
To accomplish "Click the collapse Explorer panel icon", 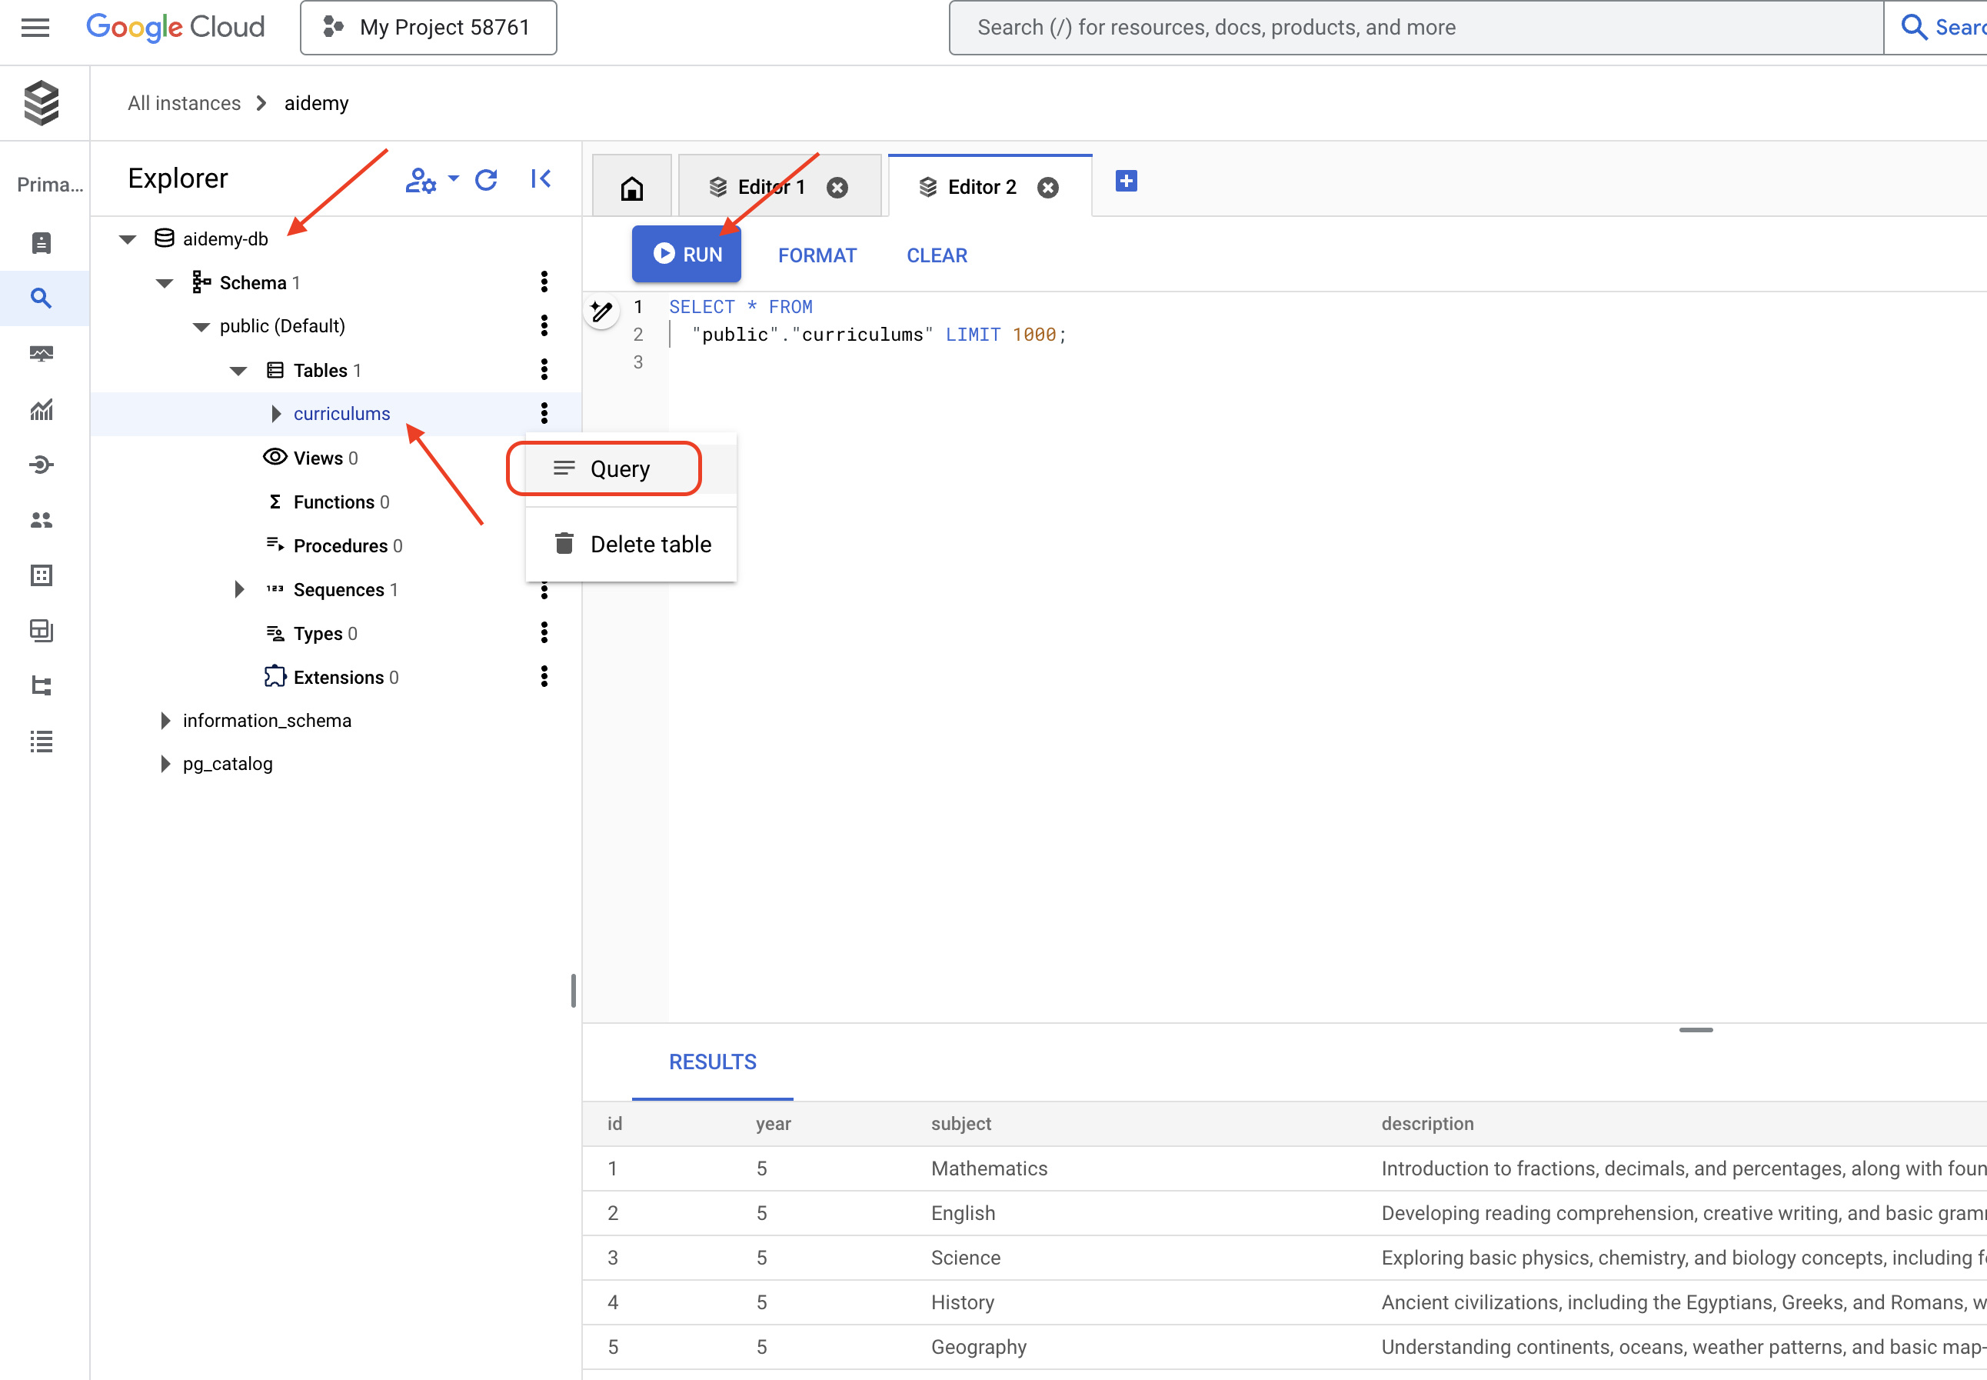I will (x=539, y=182).
